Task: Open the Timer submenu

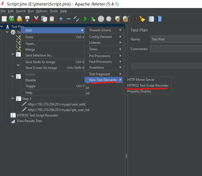Action: [104, 49]
